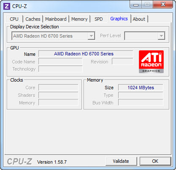Show the About tab

click(x=139, y=19)
